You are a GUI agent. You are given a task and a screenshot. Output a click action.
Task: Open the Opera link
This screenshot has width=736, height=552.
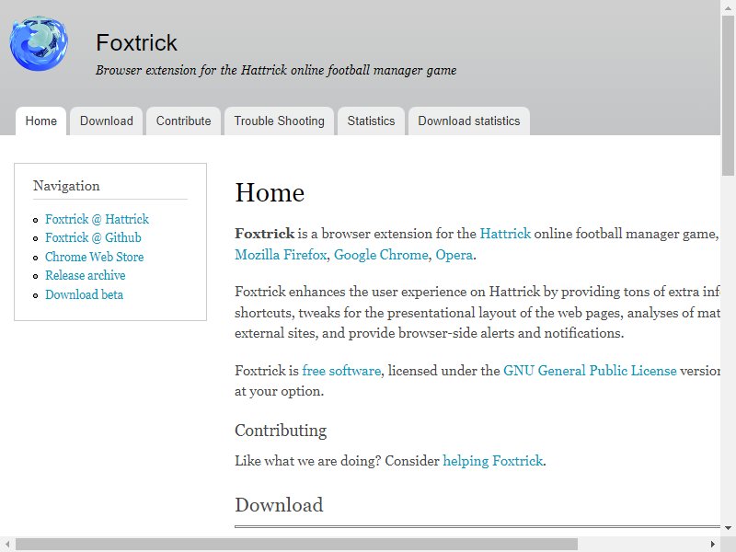pyautogui.click(x=454, y=255)
